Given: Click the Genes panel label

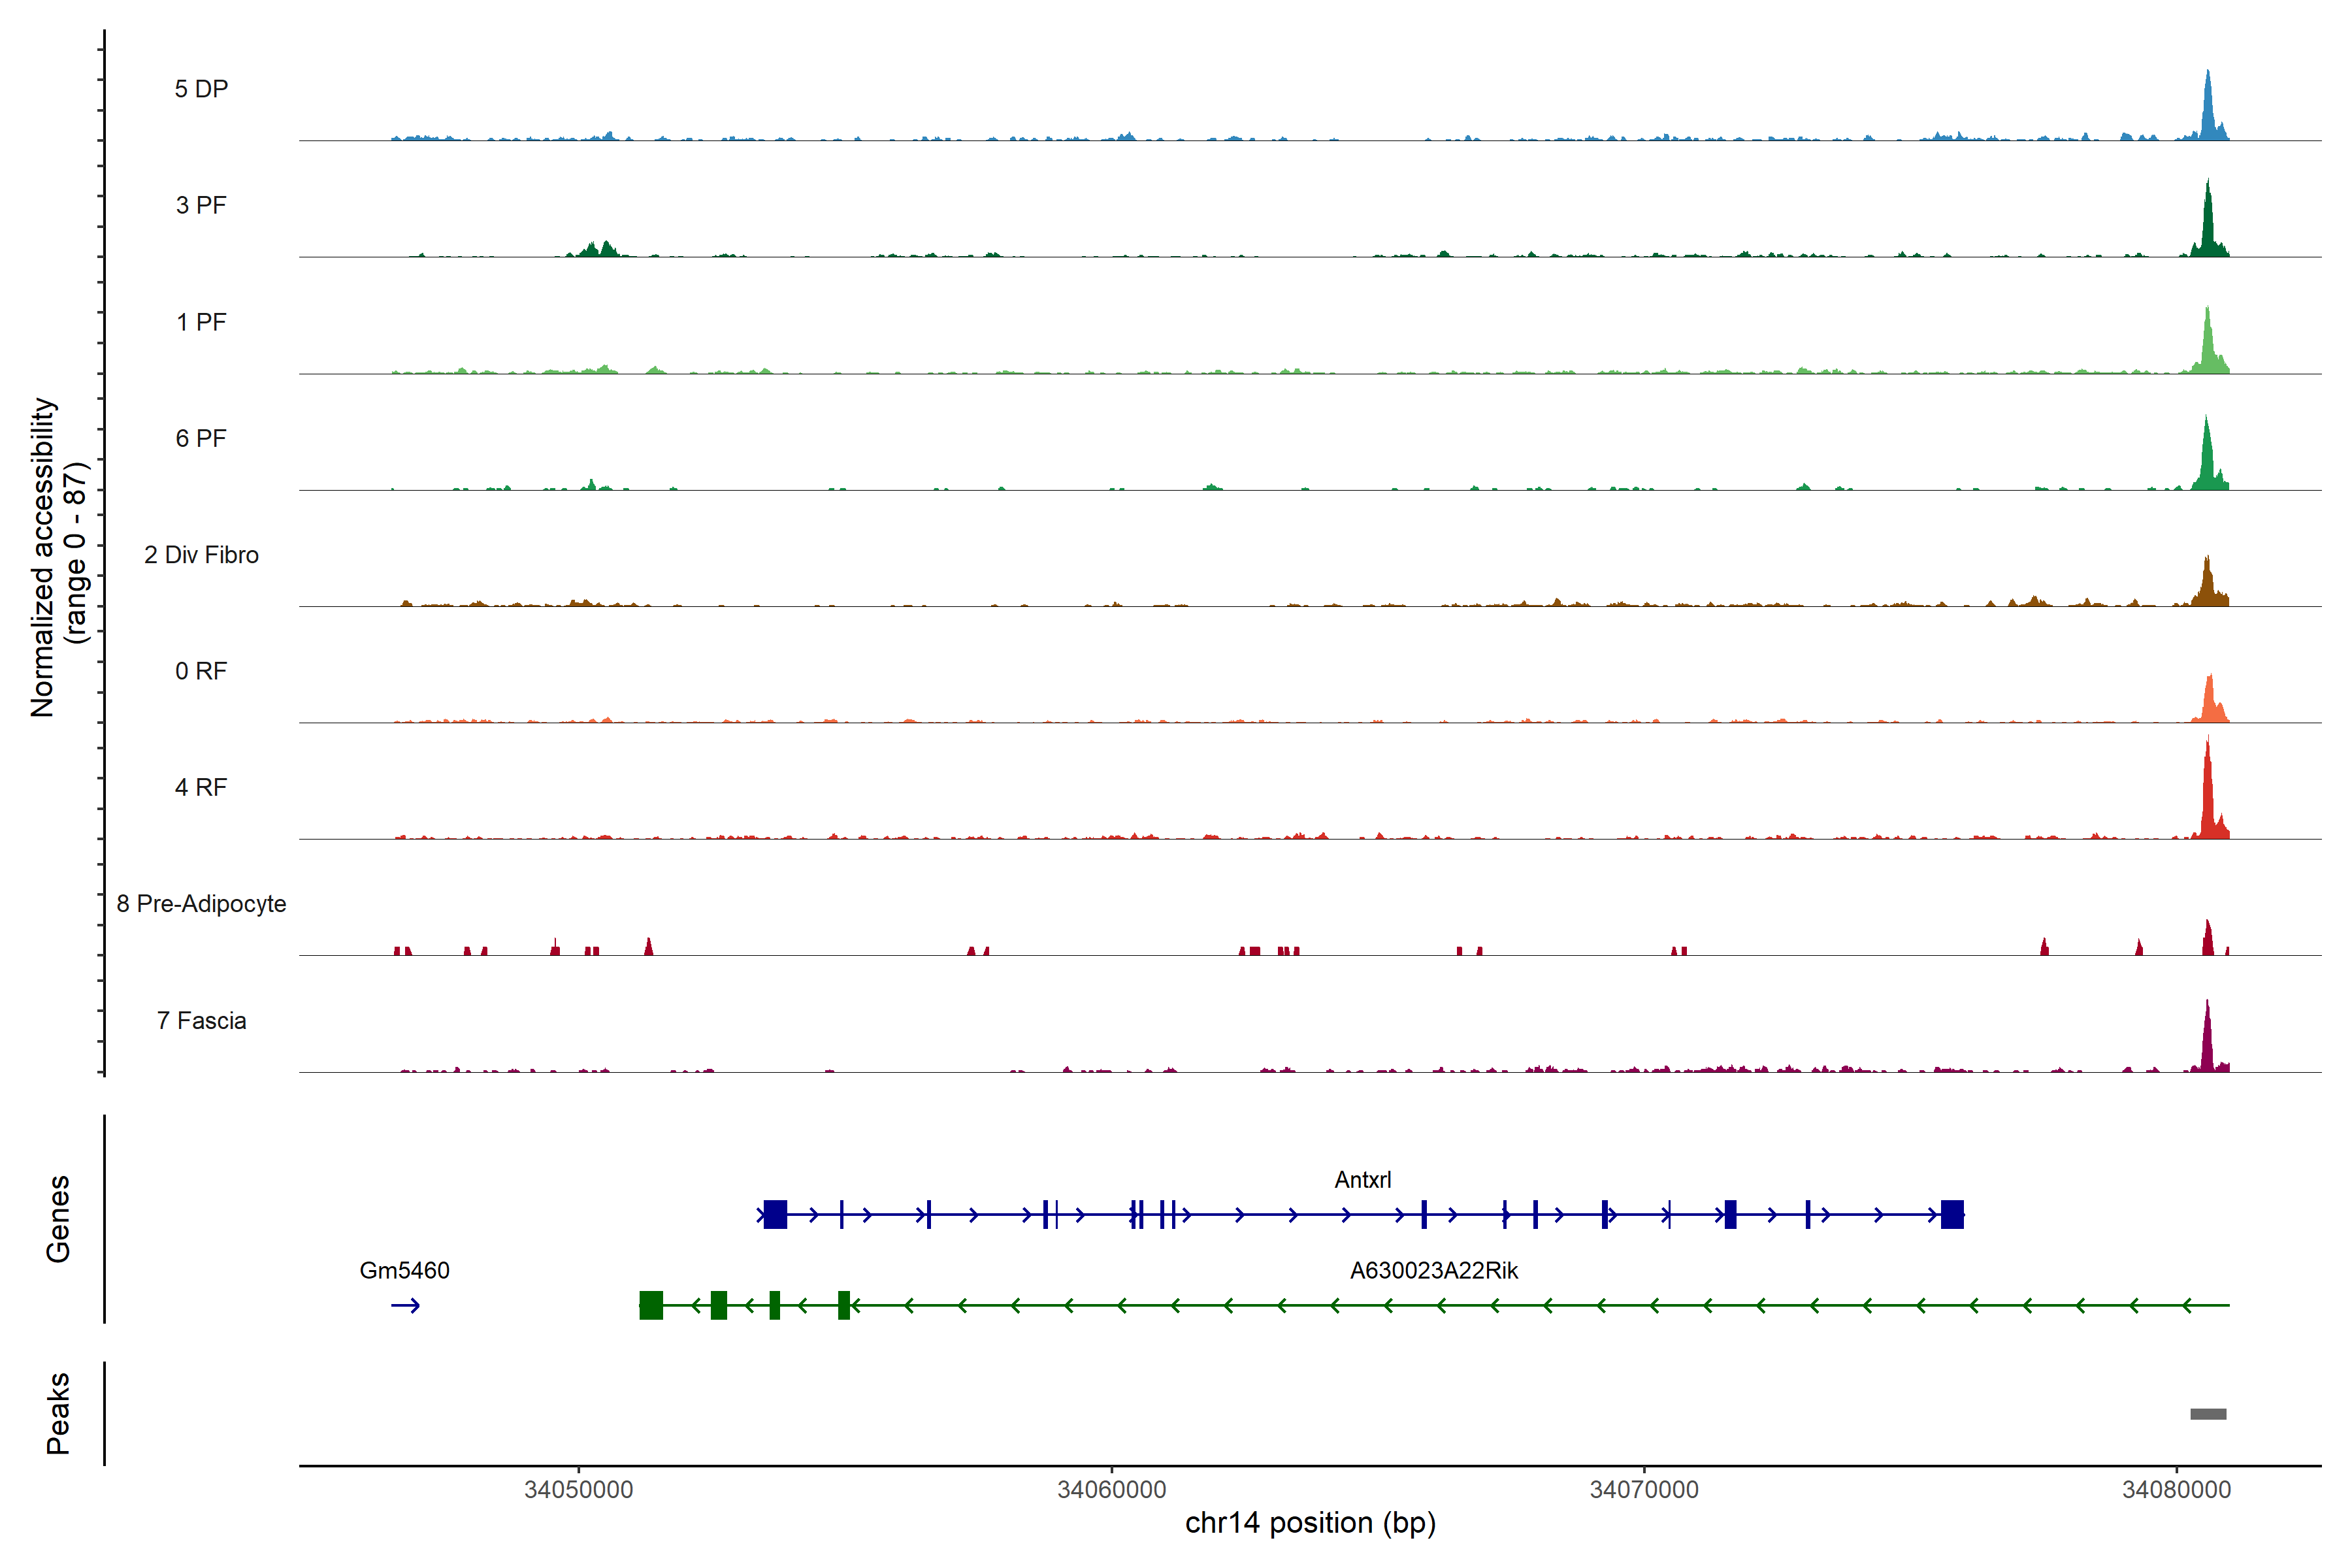Looking at the screenshot, I should click(x=58, y=1218).
